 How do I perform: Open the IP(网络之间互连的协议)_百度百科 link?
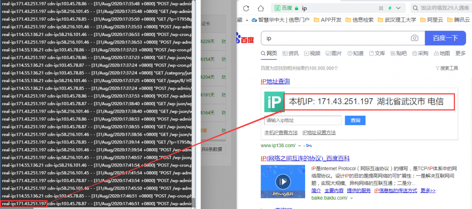(305, 158)
